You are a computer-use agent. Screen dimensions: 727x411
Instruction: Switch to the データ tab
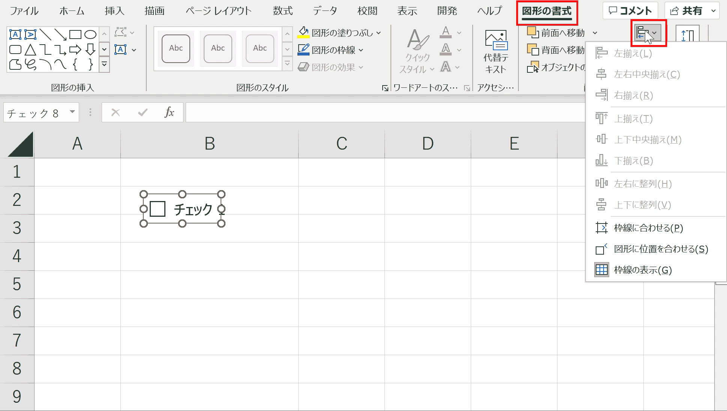[x=325, y=11]
